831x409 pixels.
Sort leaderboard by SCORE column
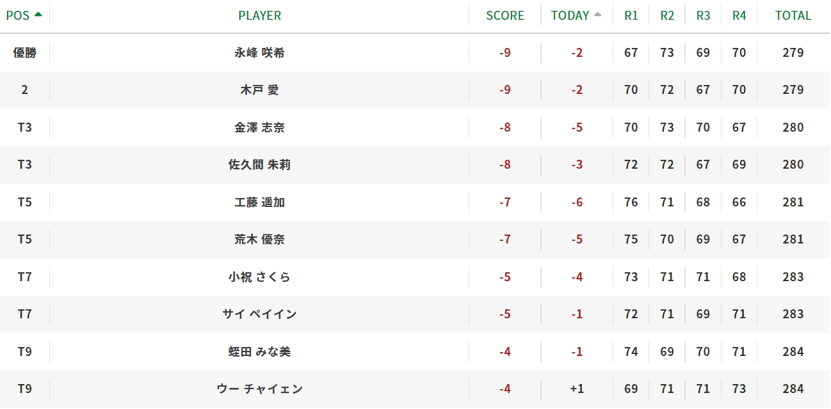coord(505,15)
